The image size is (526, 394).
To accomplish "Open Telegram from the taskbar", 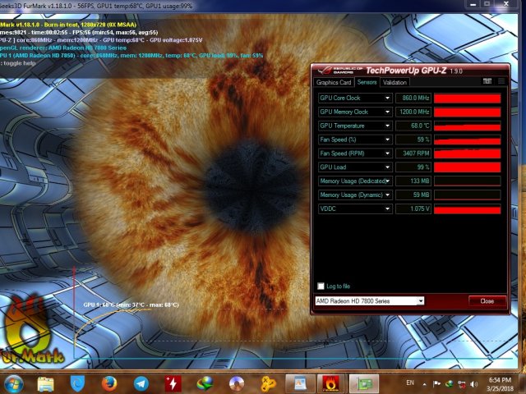I will pyautogui.click(x=141, y=383).
